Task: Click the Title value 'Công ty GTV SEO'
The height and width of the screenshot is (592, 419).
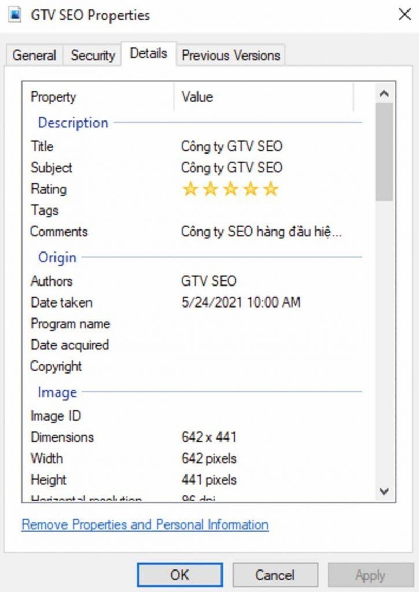Action: point(232,147)
